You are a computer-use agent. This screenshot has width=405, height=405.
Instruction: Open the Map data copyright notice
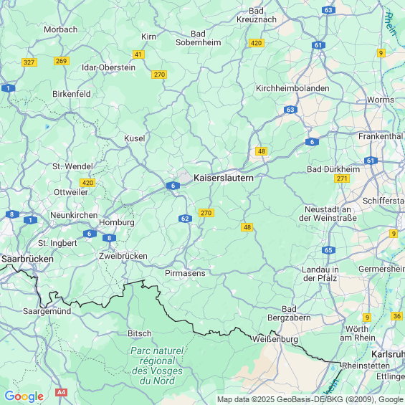(310, 399)
